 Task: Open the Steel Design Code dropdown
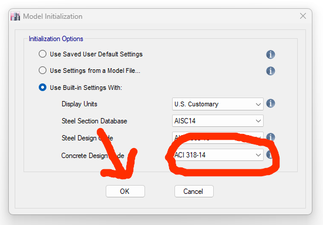click(218, 137)
